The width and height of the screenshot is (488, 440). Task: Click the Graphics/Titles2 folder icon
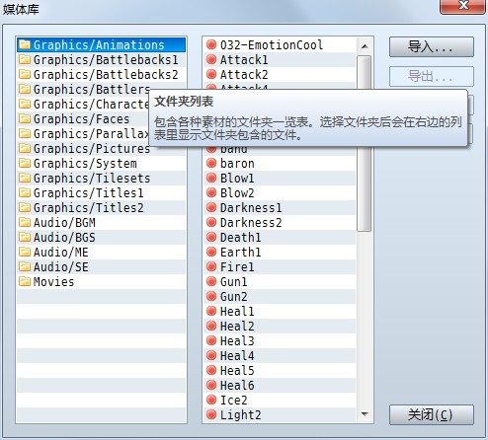[25, 207]
